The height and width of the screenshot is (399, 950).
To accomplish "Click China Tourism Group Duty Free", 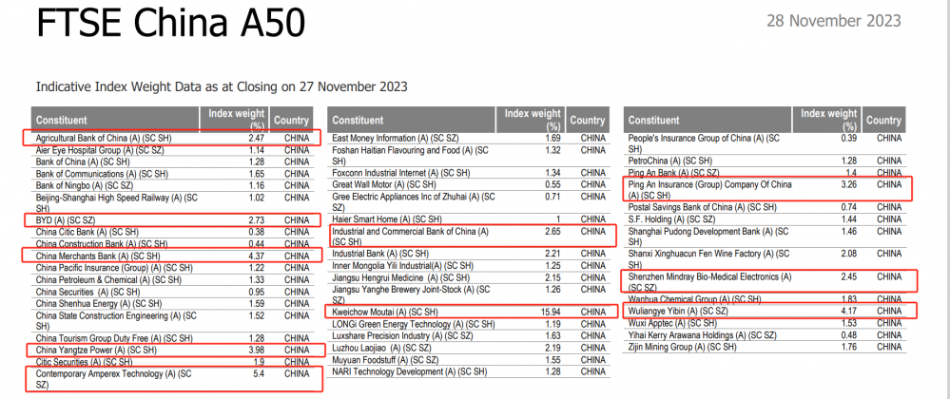I will 114,338.
